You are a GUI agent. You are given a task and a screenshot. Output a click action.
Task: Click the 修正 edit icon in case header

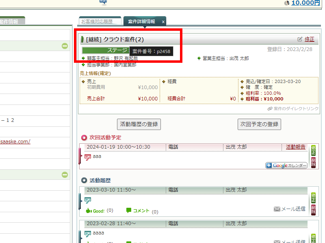[x=300, y=39]
